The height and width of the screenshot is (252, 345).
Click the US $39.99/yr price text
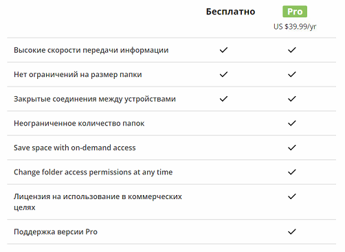295,27
